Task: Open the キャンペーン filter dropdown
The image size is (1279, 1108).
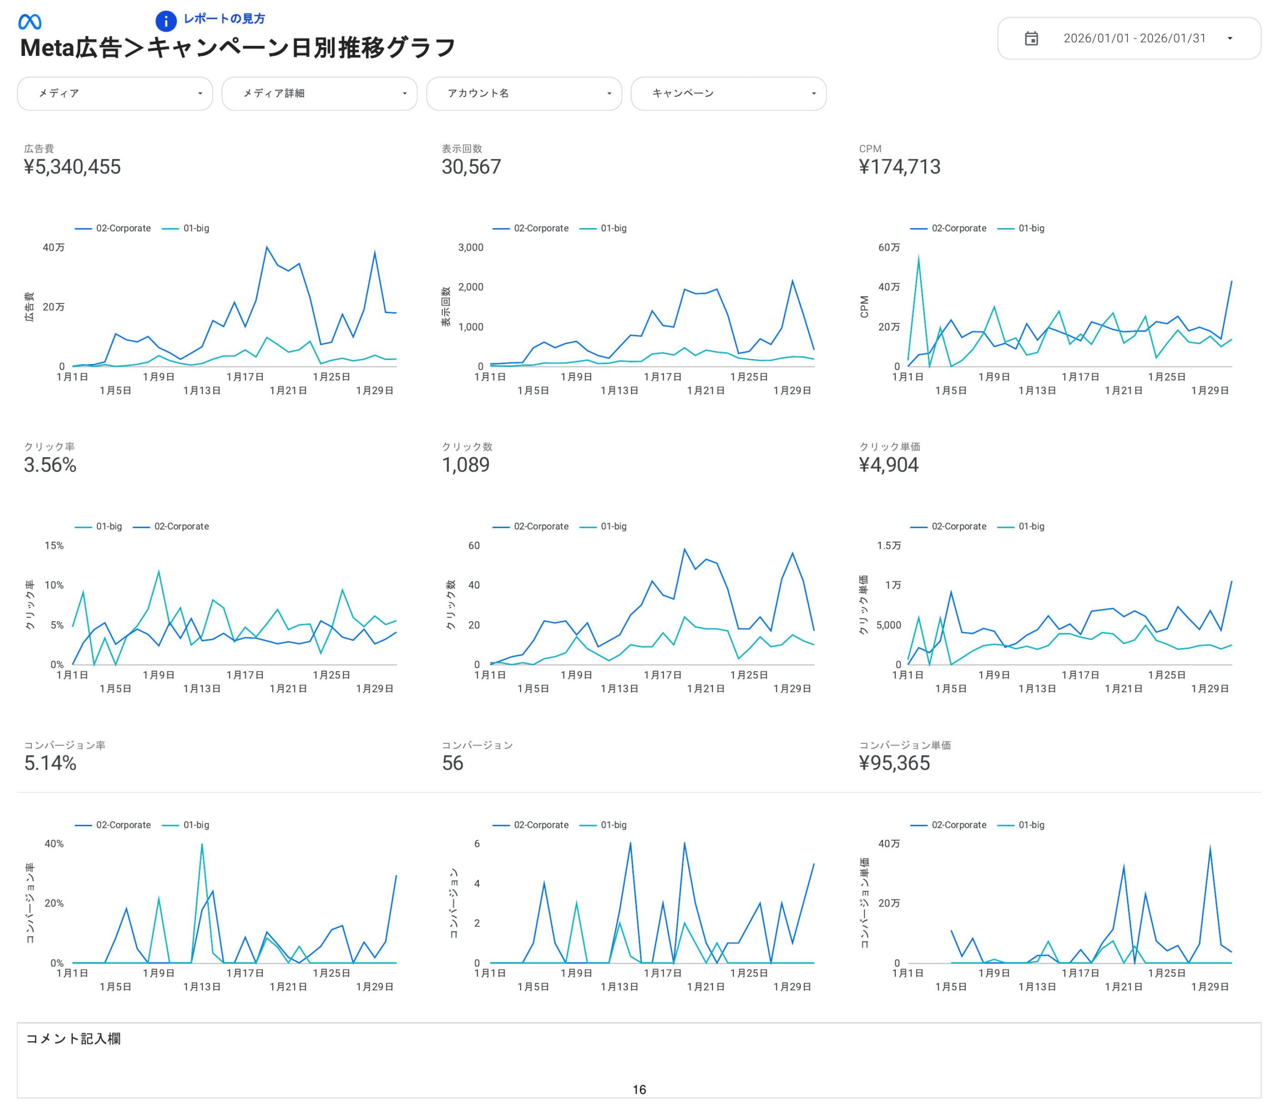Action: (x=728, y=93)
